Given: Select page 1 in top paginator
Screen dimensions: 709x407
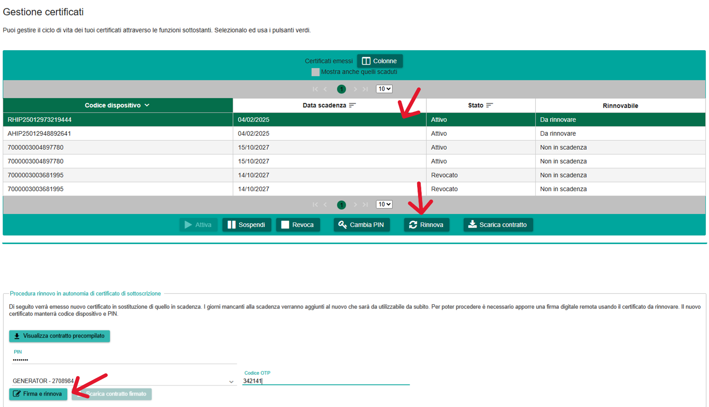Looking at the screenshot, I should 342,89.
